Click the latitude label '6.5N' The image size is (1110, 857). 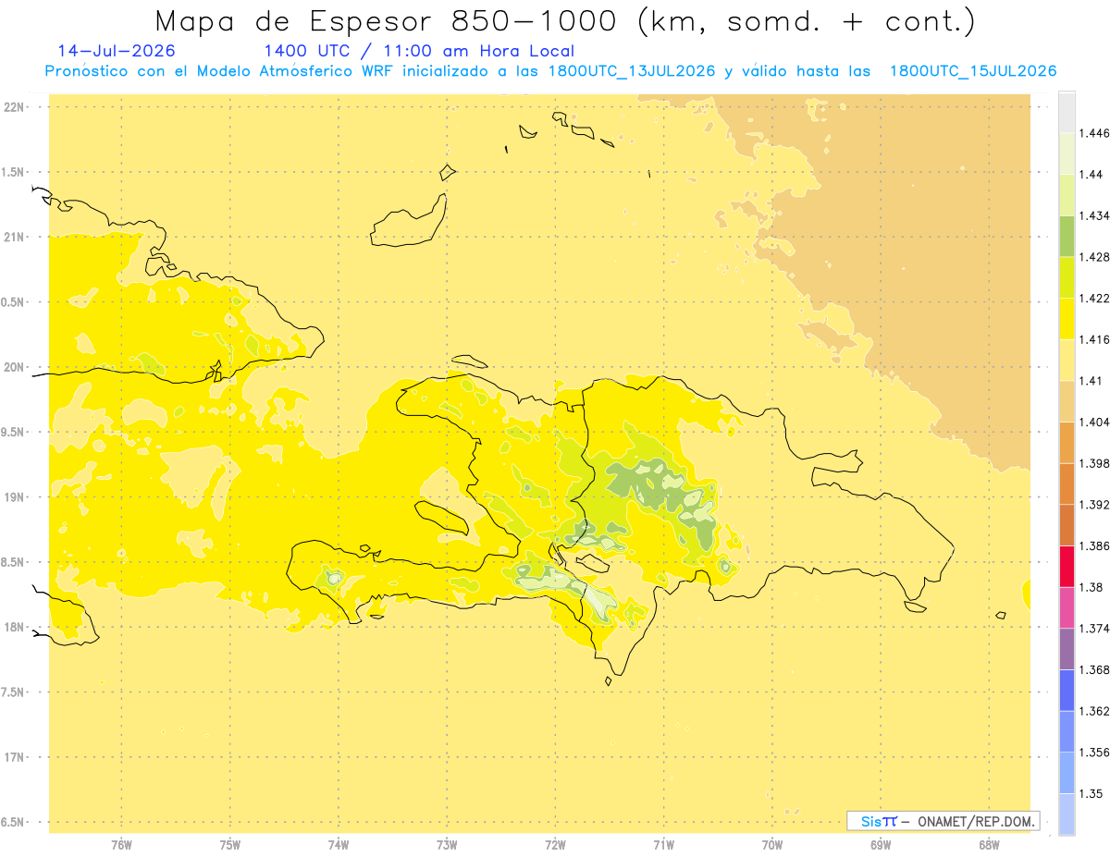(x=14, y=822)
